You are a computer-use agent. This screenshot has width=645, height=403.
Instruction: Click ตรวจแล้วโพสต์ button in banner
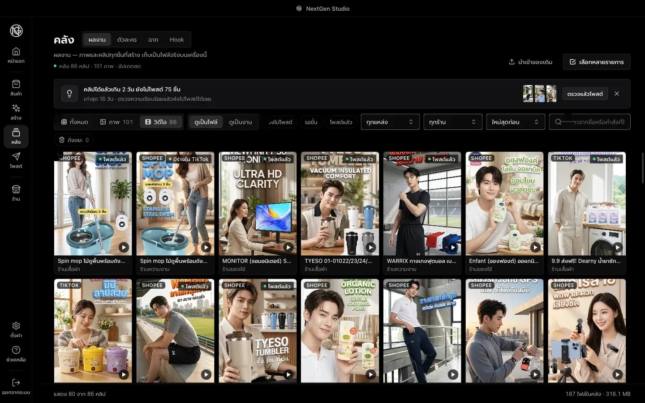coord(585,94)
